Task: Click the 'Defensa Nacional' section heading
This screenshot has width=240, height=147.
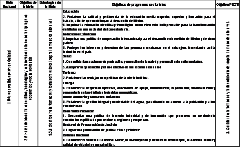Action: [x=76, y=135]
